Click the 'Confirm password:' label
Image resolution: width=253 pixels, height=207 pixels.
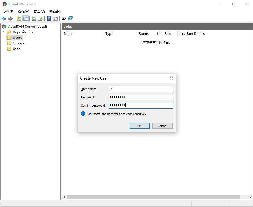click(93, 105)
